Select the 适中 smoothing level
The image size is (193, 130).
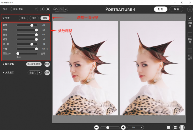[34, 18]
